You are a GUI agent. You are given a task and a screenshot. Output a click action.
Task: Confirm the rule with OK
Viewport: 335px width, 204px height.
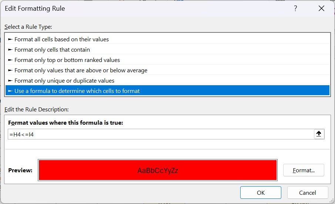point(261,193)
